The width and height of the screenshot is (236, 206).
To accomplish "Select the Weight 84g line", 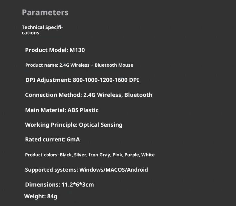I will [41, 196].
